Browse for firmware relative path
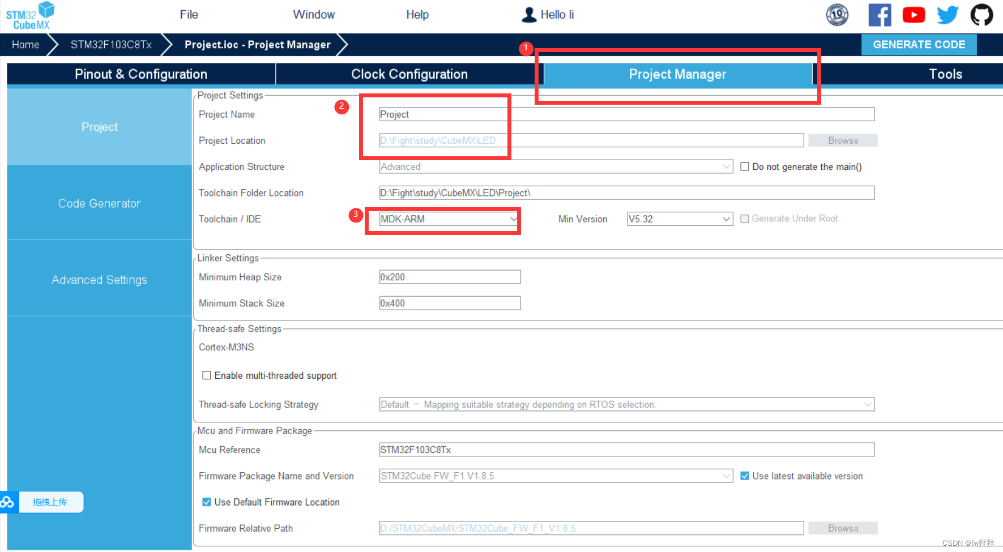Screen dimensions: 1003x552 point(843,528)
